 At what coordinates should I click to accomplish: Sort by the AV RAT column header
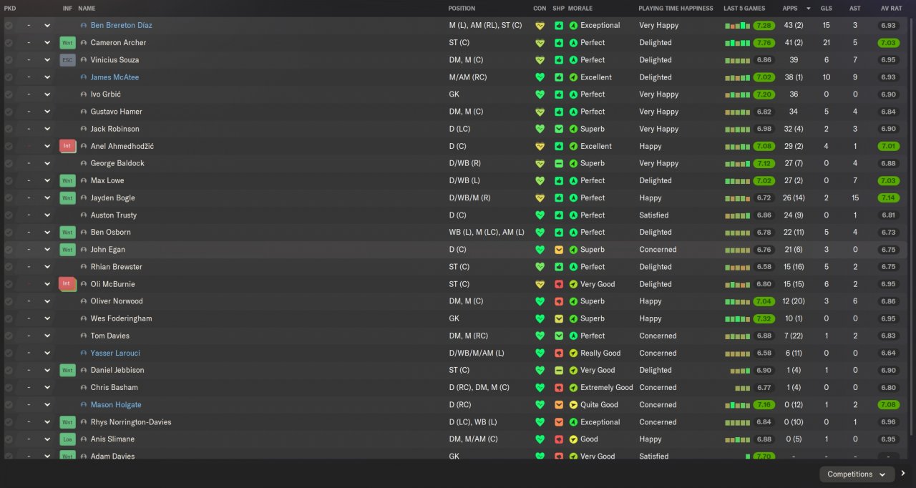pos(891,9)
